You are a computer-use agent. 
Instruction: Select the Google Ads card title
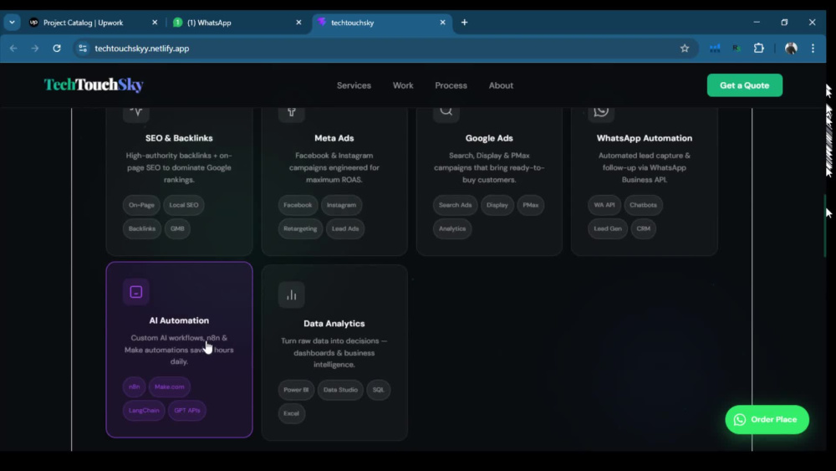pos(489,138)
